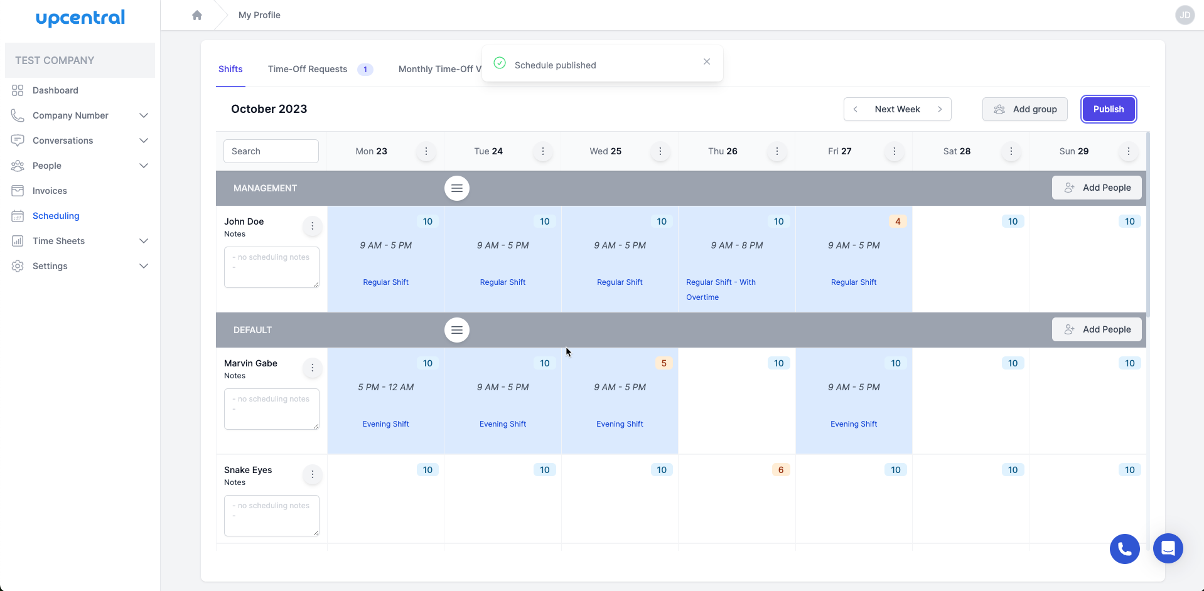Open the phone call floating button
Image resolution: width=1204 pixels, height=591 pixels.
[x=1124, y=549]
